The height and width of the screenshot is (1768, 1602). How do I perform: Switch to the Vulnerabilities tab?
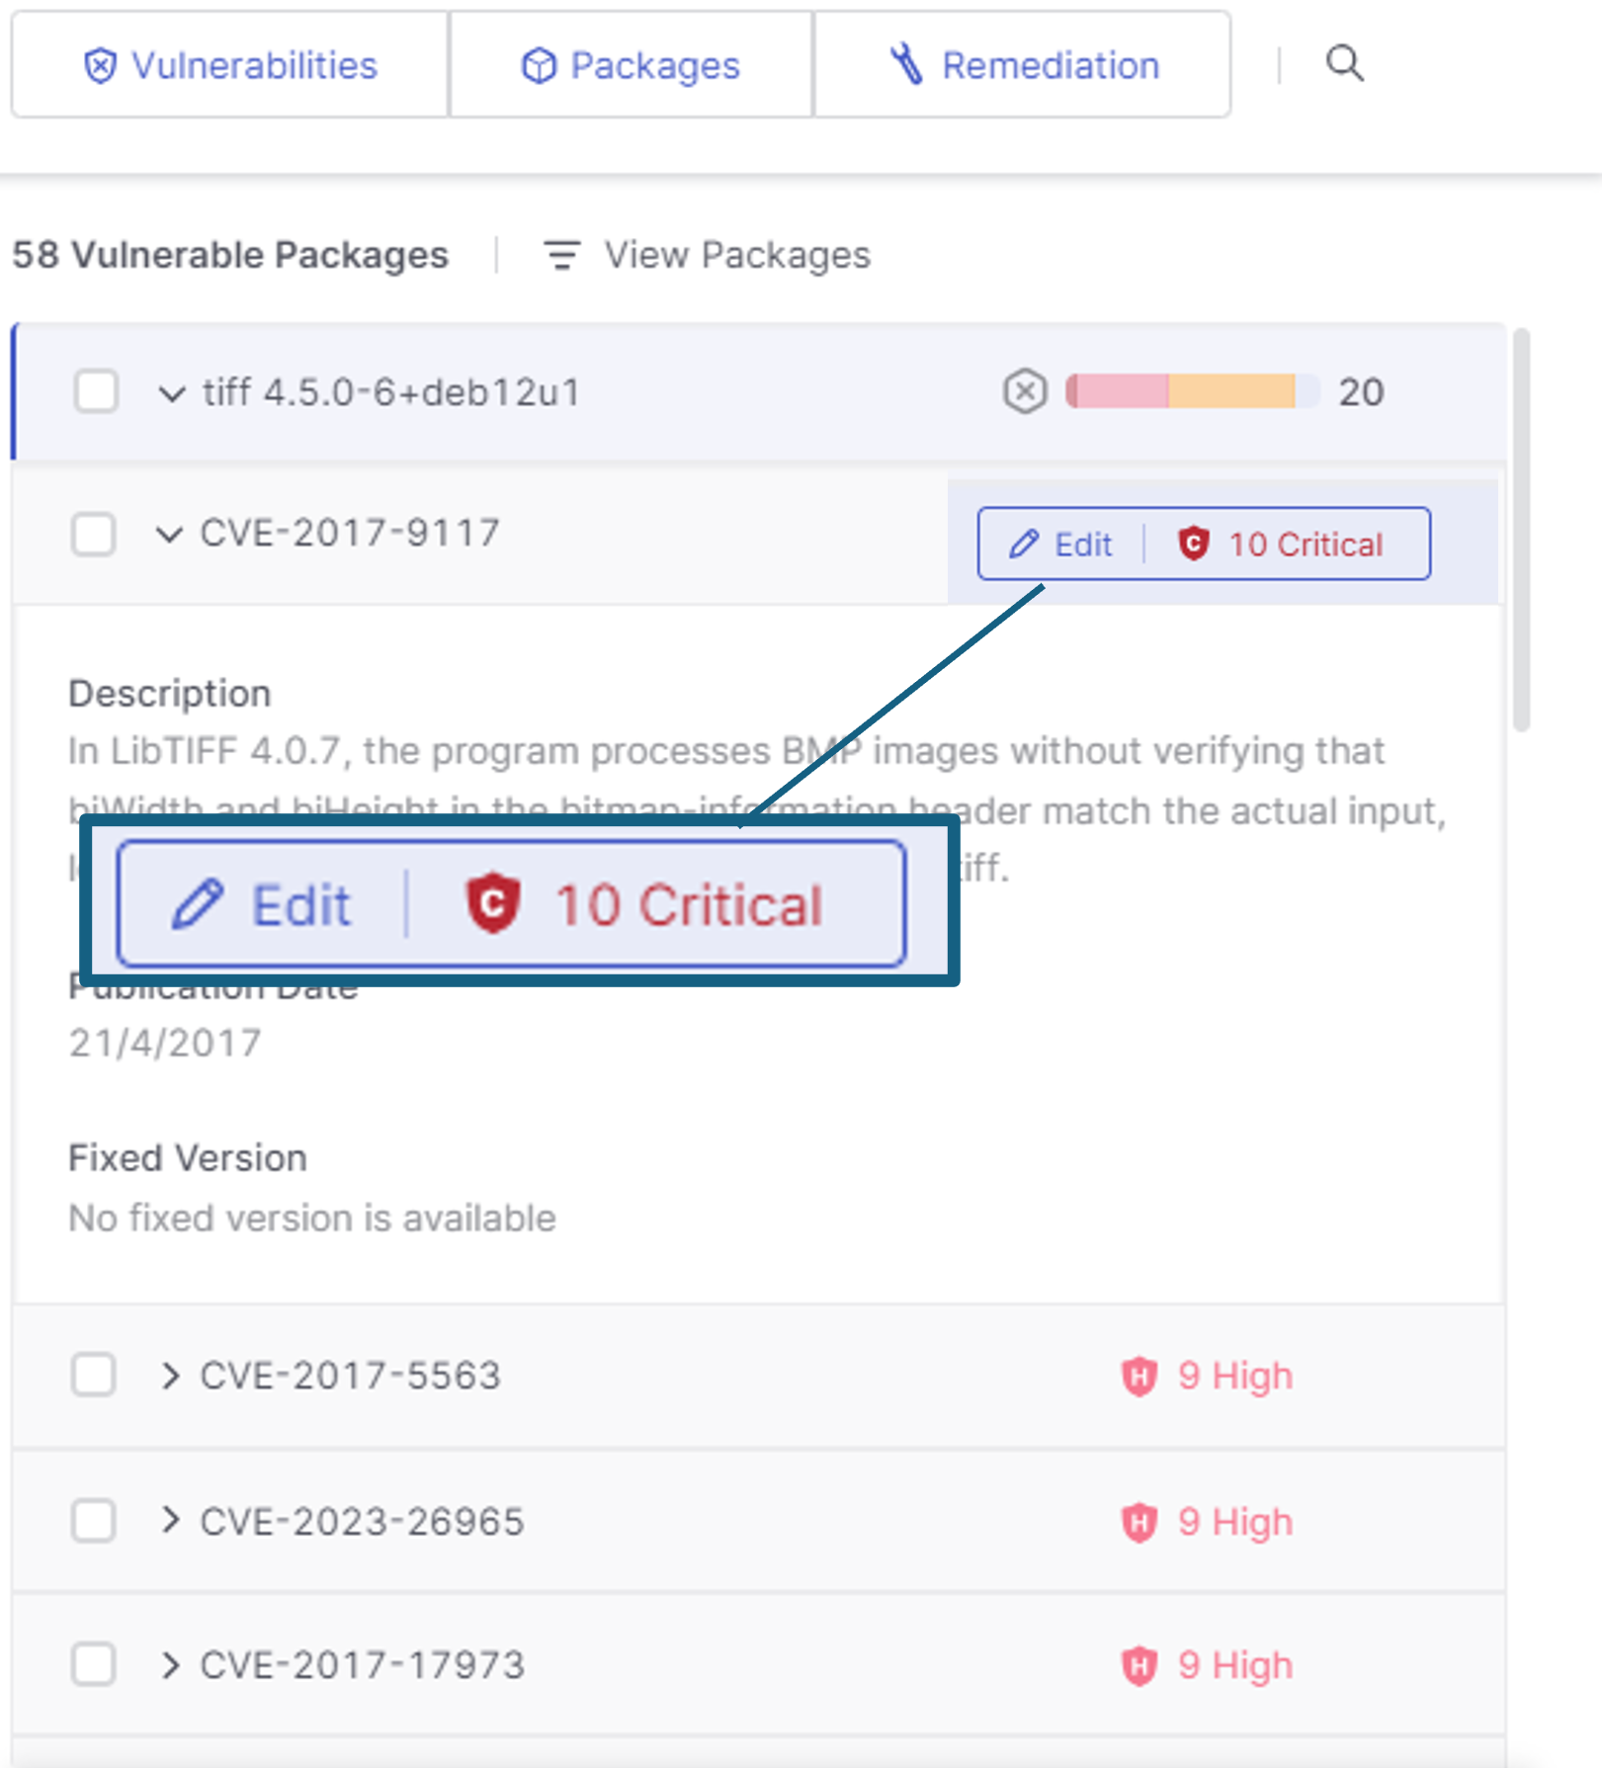(230, 65)
